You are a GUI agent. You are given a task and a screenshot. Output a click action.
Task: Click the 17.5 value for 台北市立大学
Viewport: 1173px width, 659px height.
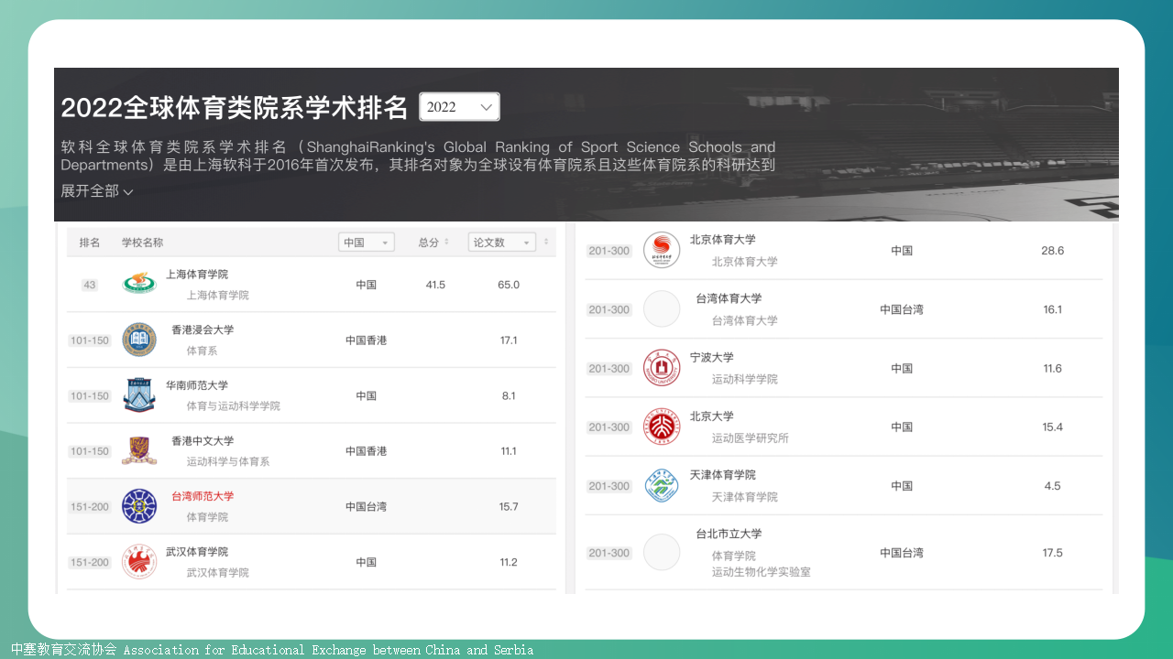coord(1053,553)
